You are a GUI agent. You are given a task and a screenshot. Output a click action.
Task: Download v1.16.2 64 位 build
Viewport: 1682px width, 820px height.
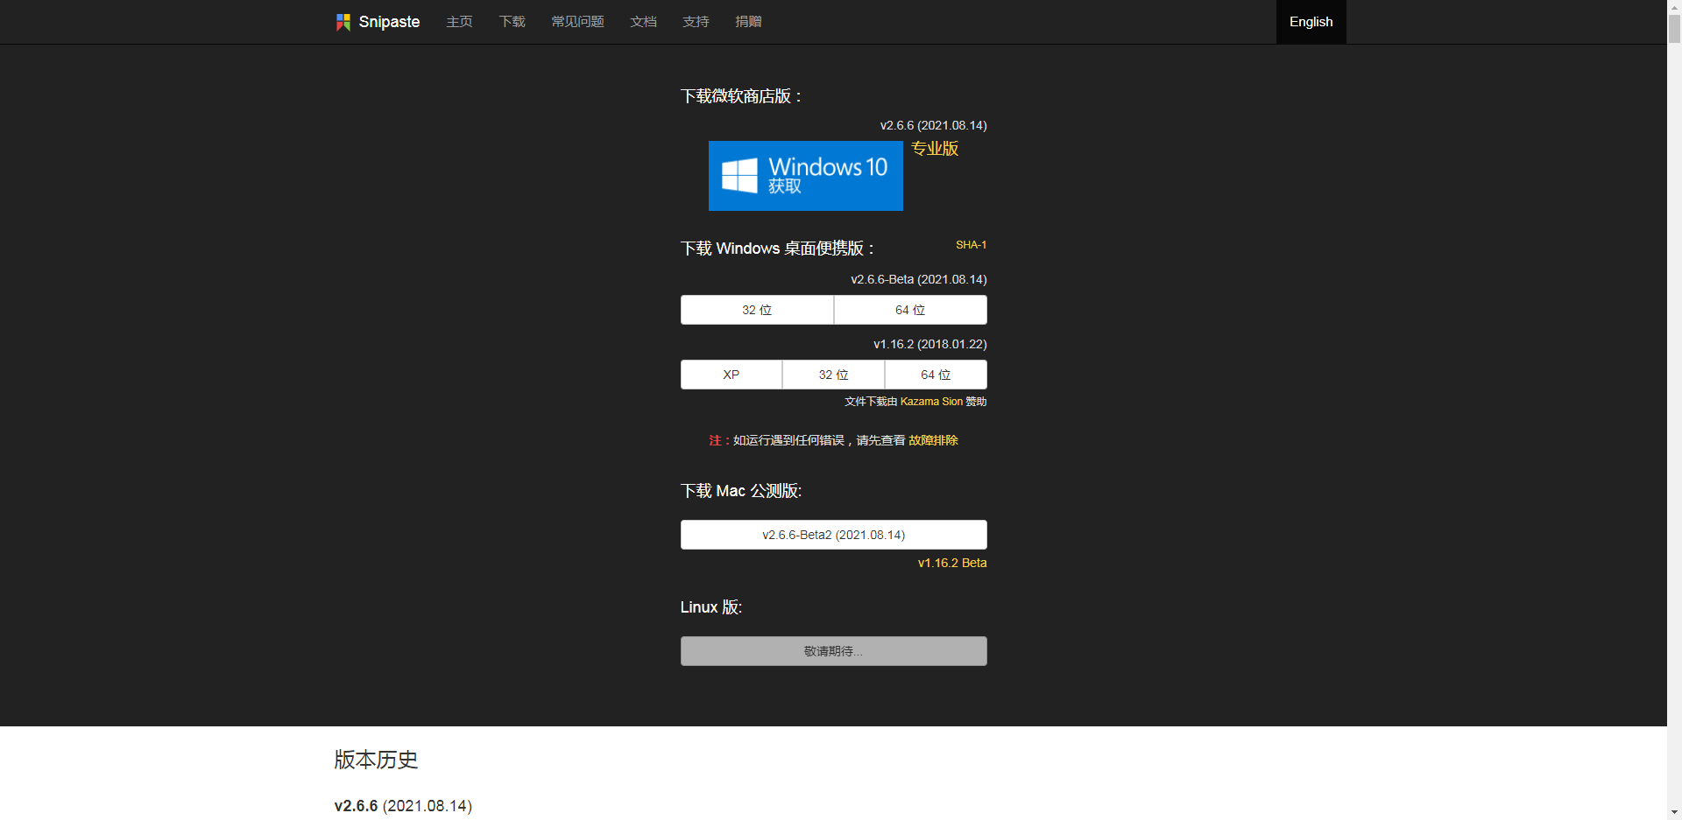[936, 375]
